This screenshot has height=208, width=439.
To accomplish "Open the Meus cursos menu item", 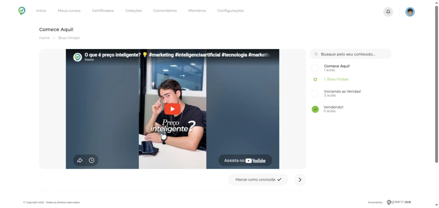I will [x=69, y=11].
